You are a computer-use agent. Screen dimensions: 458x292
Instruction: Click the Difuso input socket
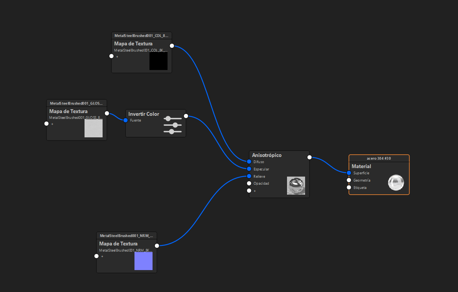click(x=249, y=162)
